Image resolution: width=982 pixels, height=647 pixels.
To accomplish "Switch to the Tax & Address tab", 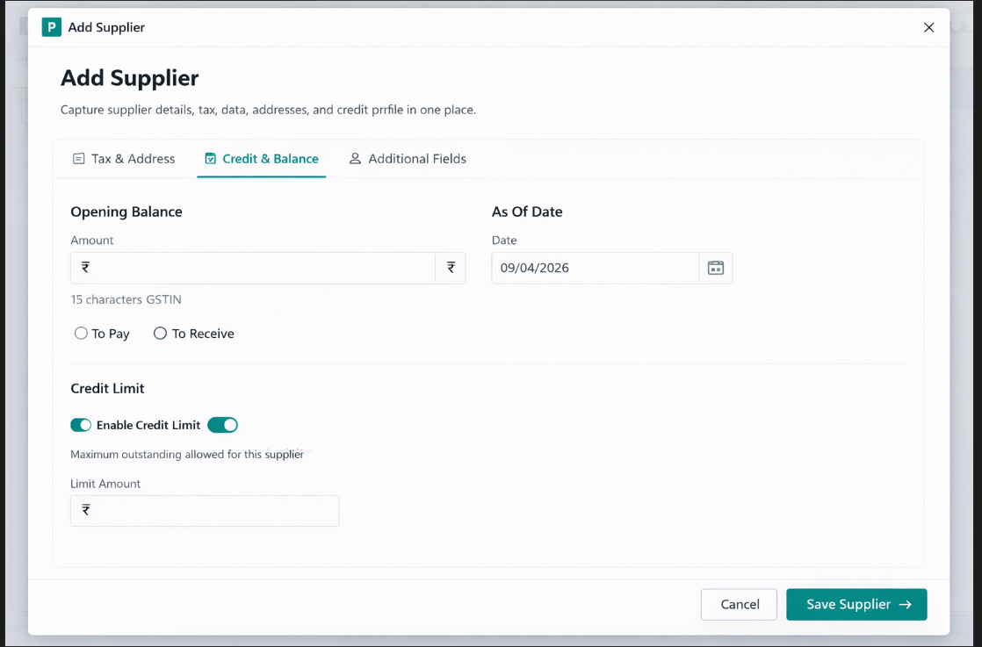I will pyautogui.click(x=124, y=159).
